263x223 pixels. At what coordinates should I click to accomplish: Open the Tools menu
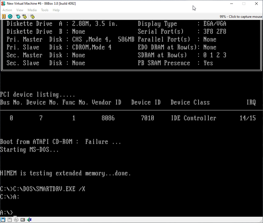point(45,10)
